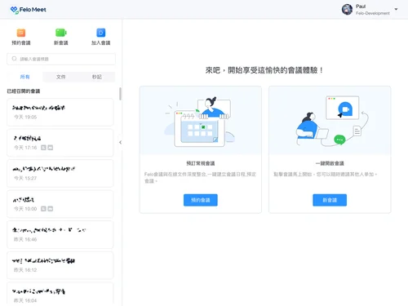408x306 pixels.
Task: Start a meeting with green 新會議 camera icon
Action: coord(61,33)
